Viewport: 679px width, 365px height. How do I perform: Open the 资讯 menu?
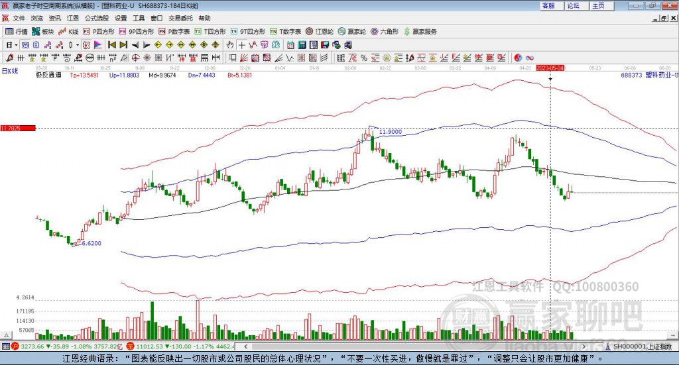click(54, 18)
